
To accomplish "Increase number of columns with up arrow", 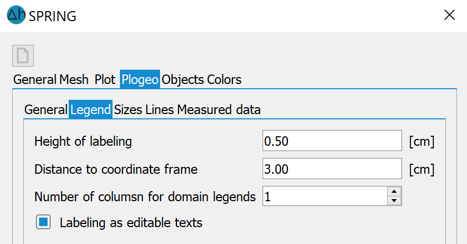I will pos(394,191).
